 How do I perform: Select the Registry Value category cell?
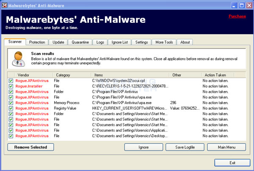coord(65,108)
